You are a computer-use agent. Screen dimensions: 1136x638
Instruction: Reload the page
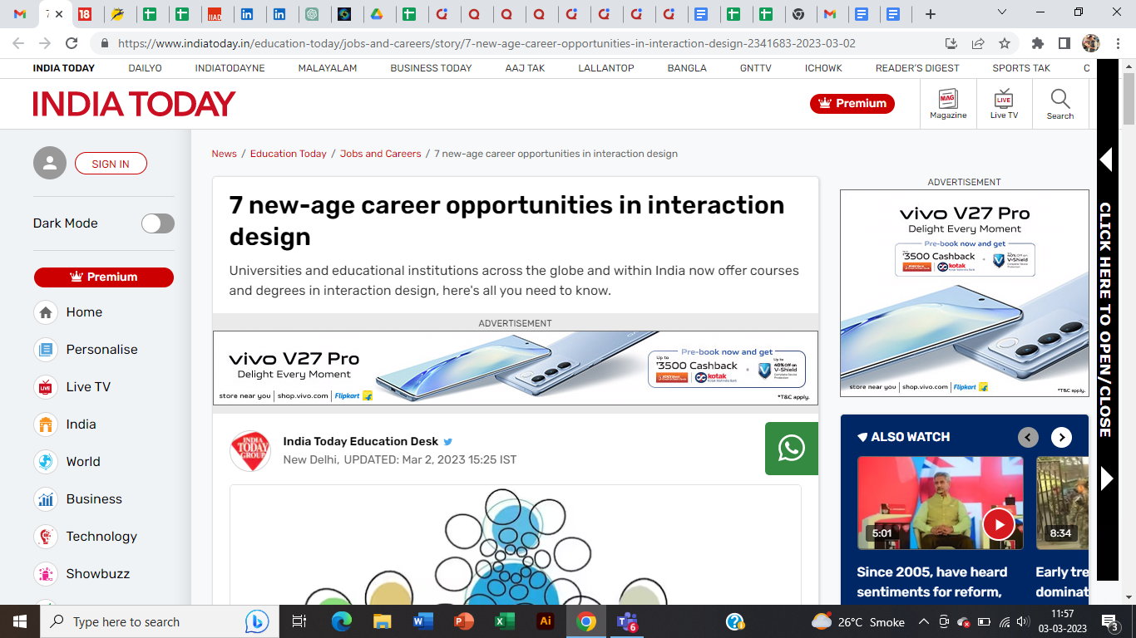coord(72,43)
